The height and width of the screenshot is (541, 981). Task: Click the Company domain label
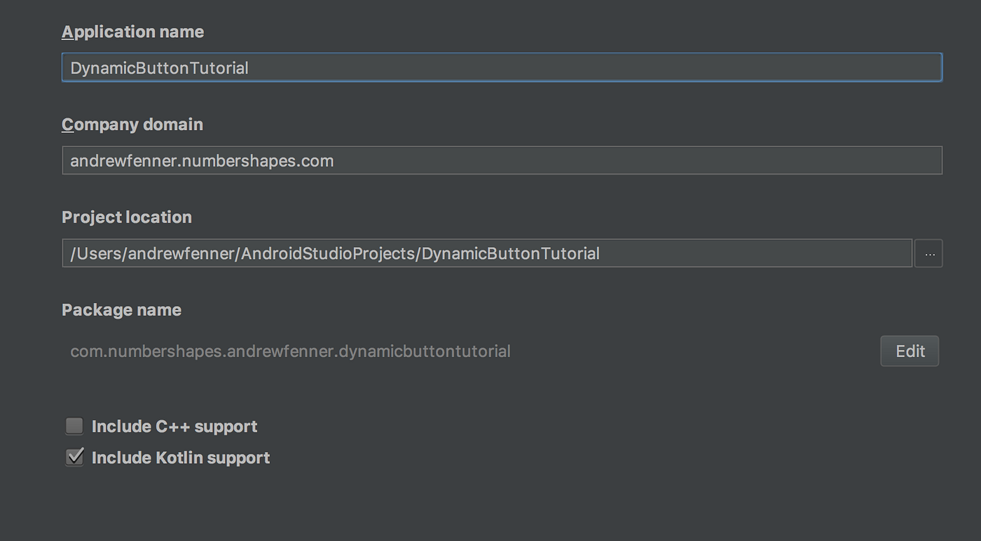pyautogui.click(x=132, y=125)
